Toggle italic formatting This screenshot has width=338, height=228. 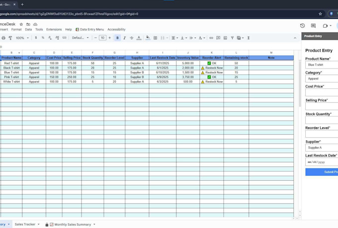coord(124,38)
